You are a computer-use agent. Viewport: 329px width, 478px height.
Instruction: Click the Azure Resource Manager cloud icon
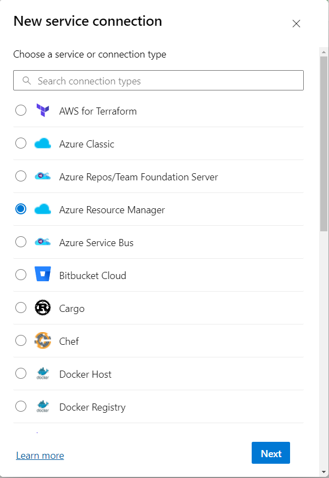pos(43,209)
